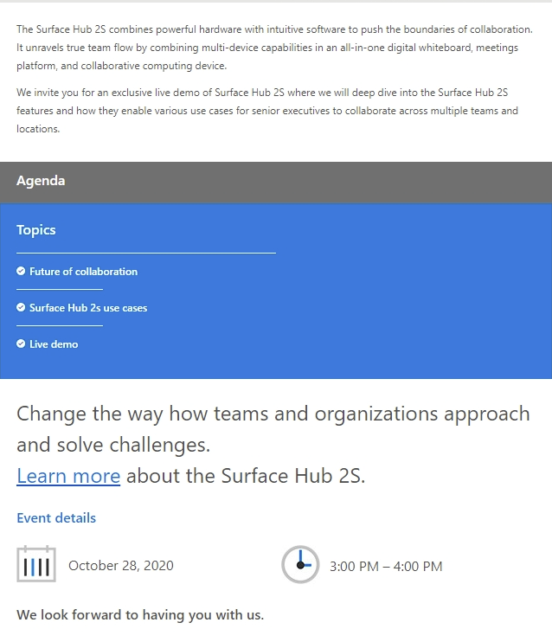The image size is (552, 642).
Task: Click the Topics heading
Action: [x=36, y=230]
